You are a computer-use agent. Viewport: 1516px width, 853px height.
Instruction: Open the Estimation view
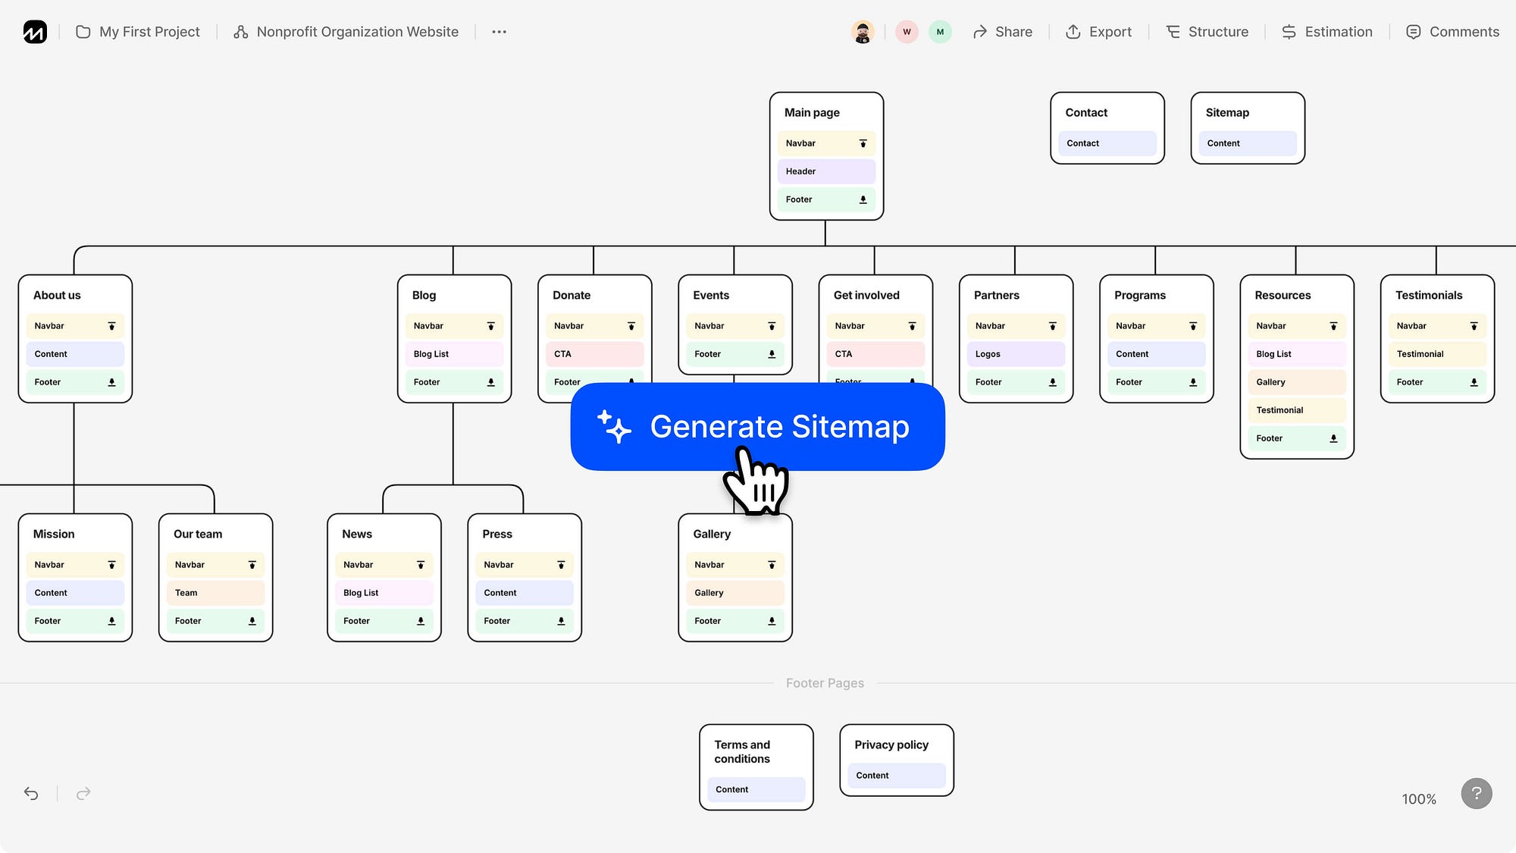click(x=1326, y=32)
